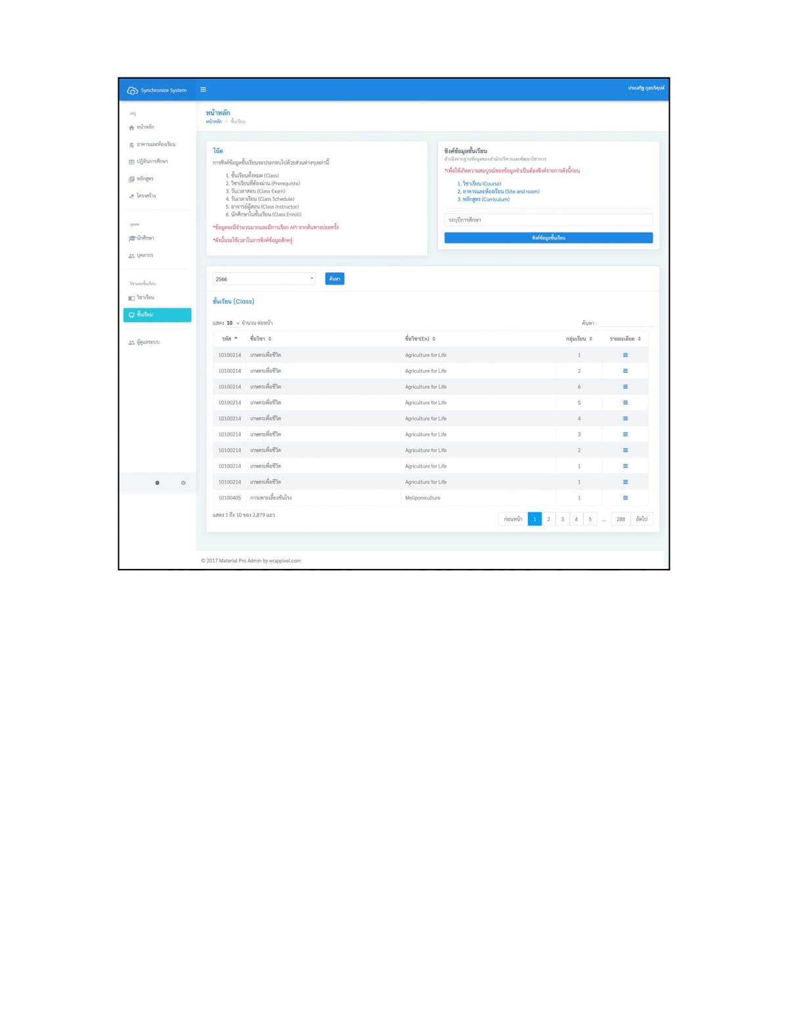Click the blue ค้นหา search button
Viewport: 788px width, 1019px height.
[335, 279]
